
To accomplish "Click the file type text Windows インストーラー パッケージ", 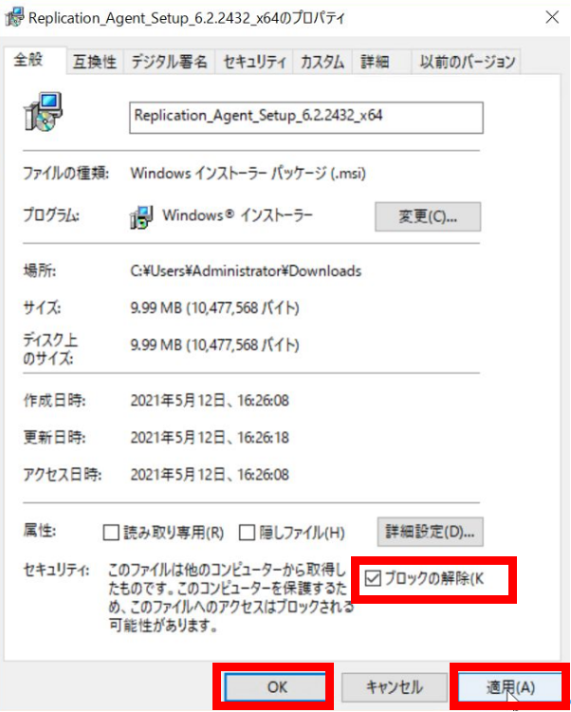I will pyautogui.click(x=249, y=174).
